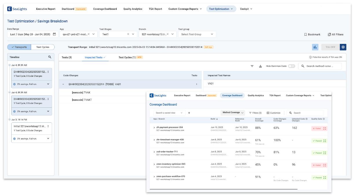Click the calendar icon in Date Range
Viewport: 354px width, 196px height.
[x=54, y=34]
